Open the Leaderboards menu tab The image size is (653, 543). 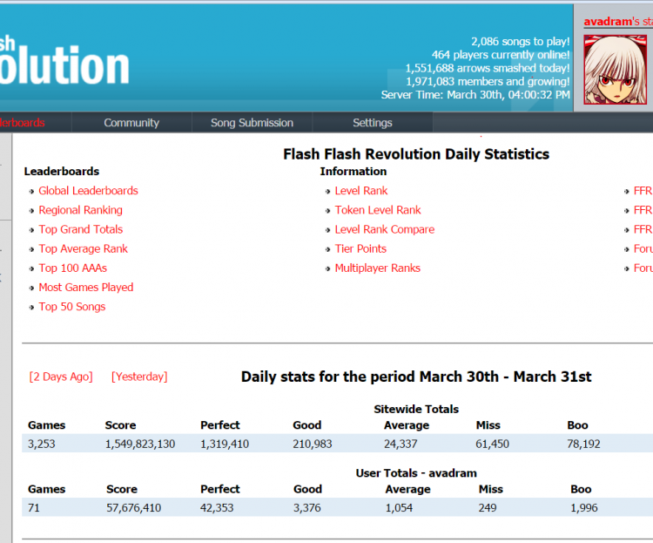(x=23, y=123)
